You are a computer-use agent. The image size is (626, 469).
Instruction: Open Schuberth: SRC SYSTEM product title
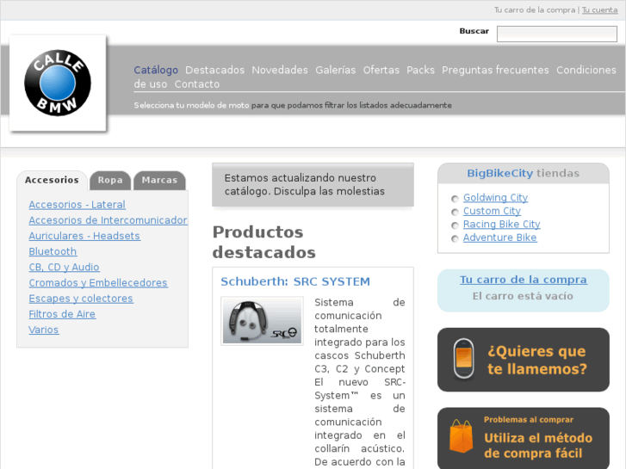(295, 281)
